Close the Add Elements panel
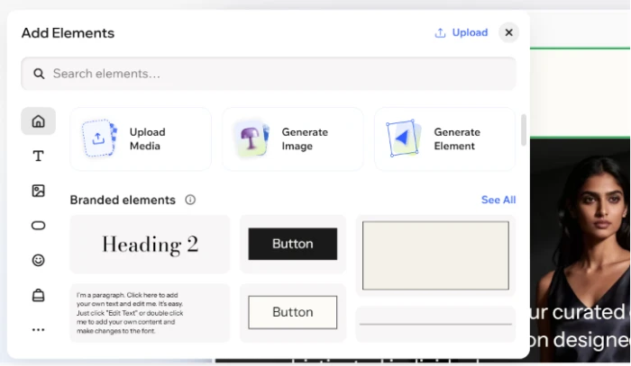The width and height of the screenshot is (631, 366). click(508, 32)
